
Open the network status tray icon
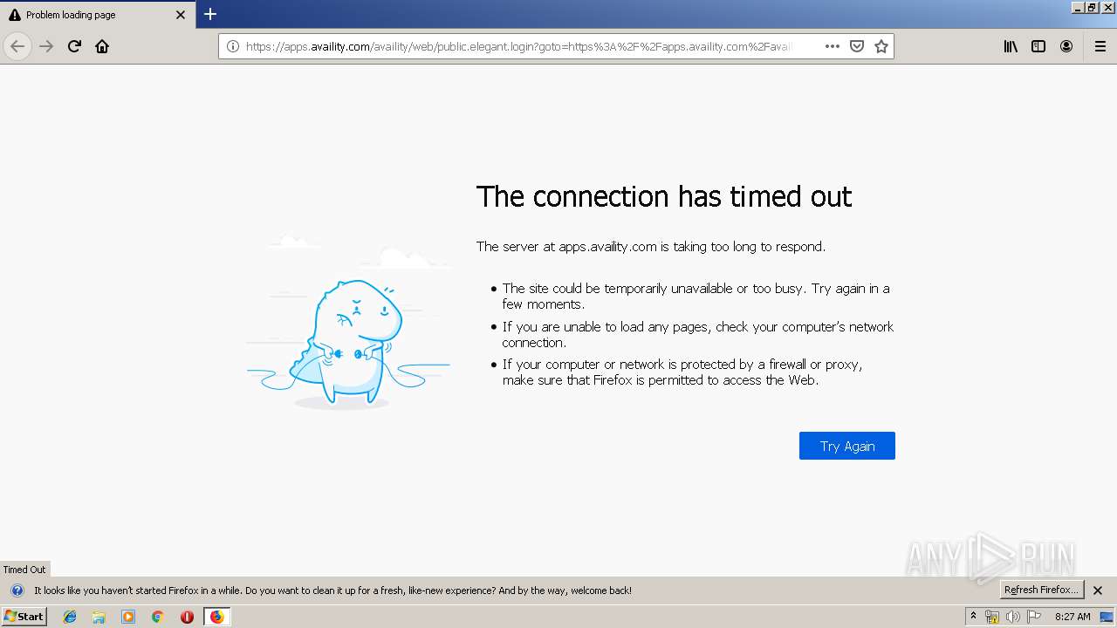pyautogui.click(x=992, y=617)
